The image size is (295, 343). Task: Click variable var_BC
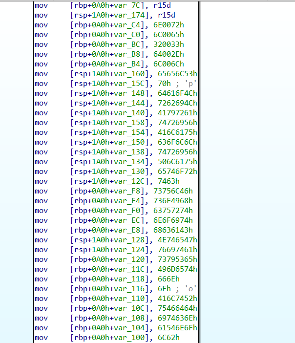pos(127,44)
